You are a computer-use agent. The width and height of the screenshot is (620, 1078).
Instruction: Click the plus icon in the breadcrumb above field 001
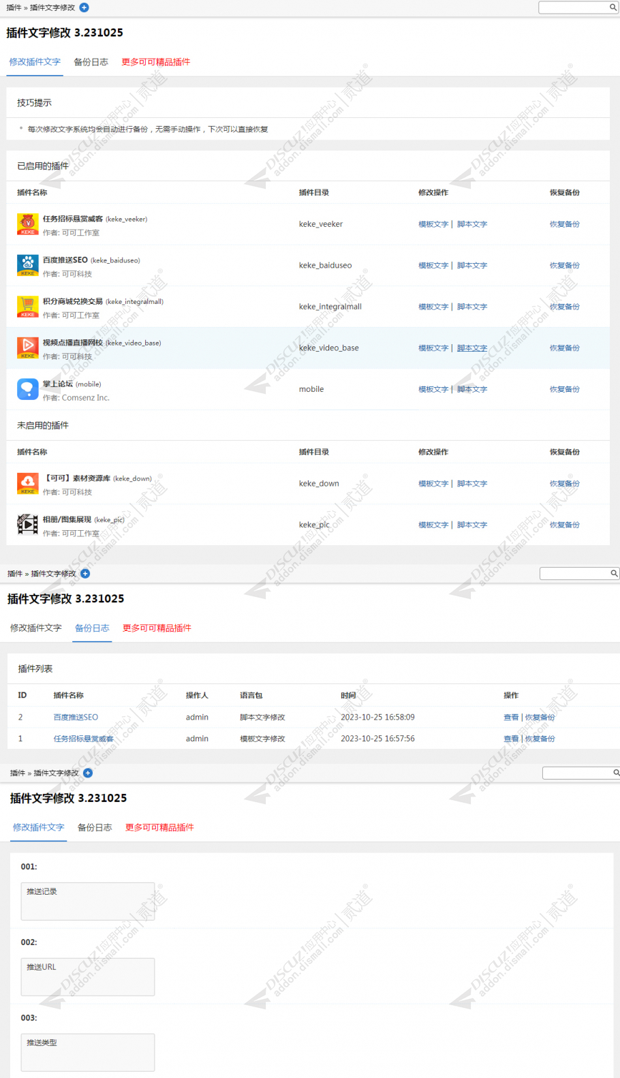88,773
